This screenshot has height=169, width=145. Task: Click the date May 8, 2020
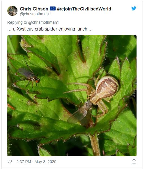click(45, 162)
